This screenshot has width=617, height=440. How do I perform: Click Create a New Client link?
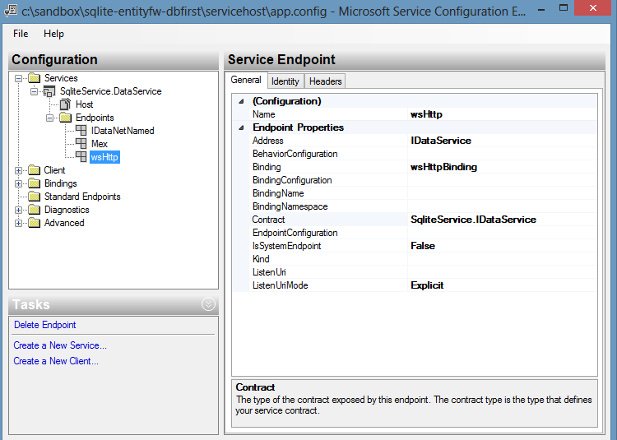click(x=56, y=361)
